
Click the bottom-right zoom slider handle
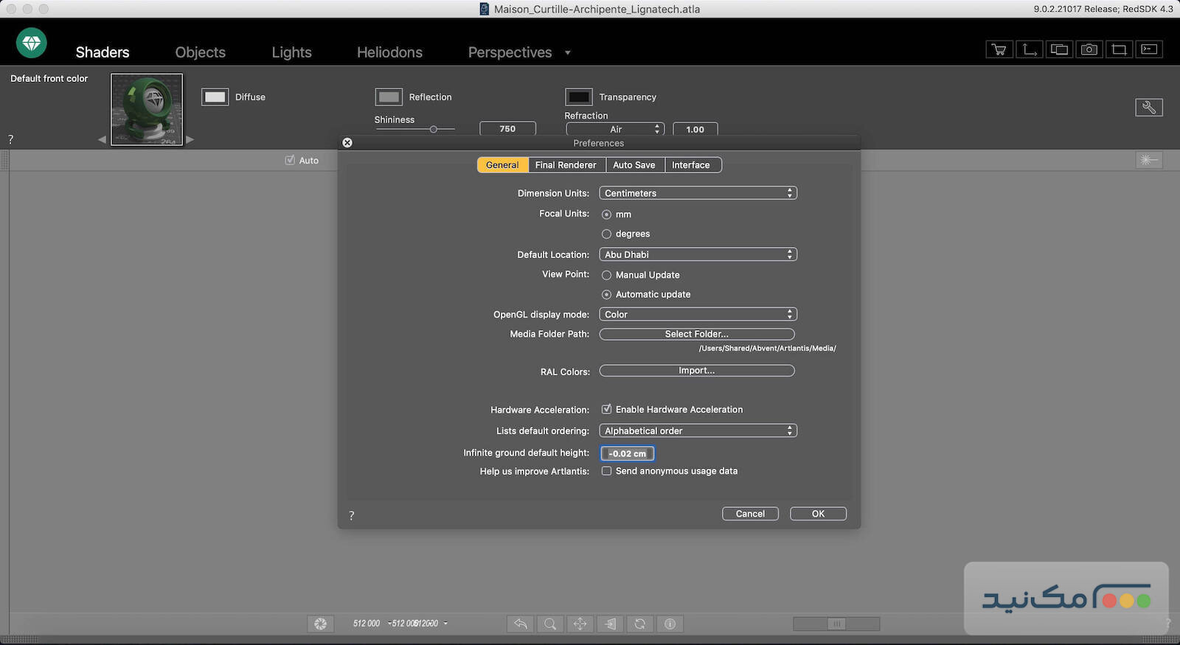[x=836, y=624]
